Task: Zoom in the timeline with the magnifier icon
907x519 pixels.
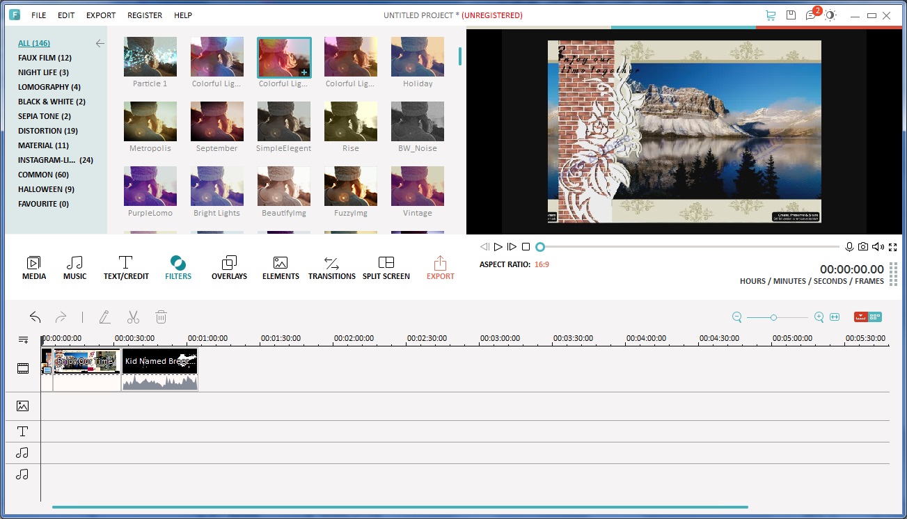Action: [819, 317]
